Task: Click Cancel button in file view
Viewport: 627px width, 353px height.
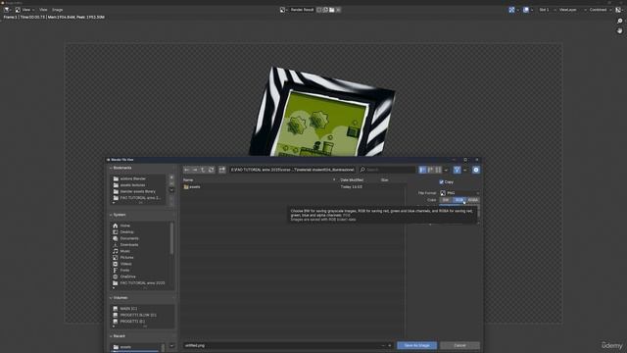Action: point(459,345)
